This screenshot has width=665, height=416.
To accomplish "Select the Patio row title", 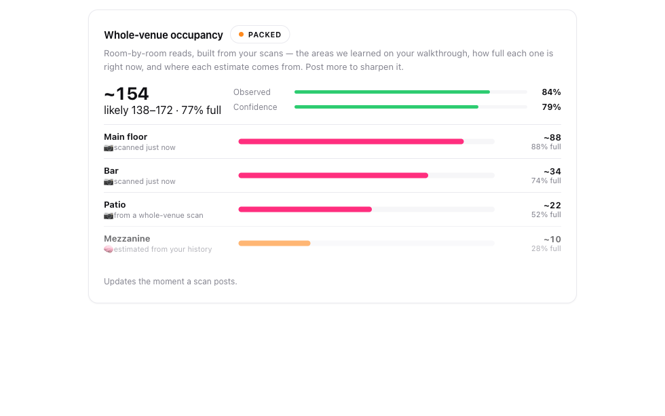I will pos(115,204).
